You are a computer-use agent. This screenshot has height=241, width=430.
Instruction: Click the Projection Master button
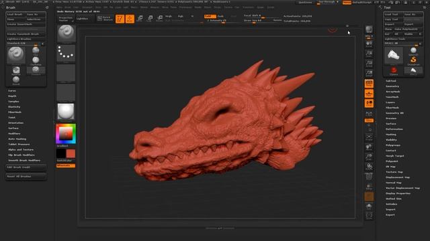pos(65,19)
